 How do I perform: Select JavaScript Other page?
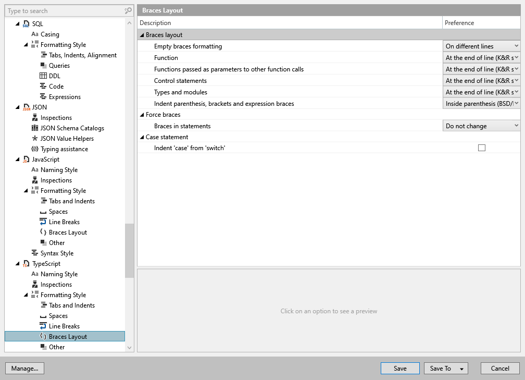[x=57, y=242]
